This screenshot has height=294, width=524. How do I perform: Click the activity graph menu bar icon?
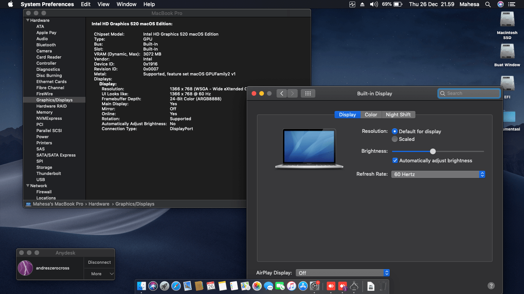[353, 4]
